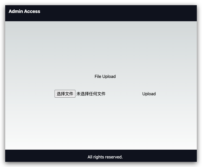This screenshot has width=202, height=167.
Task: Open the Admin Access header title
Action: 24,11
